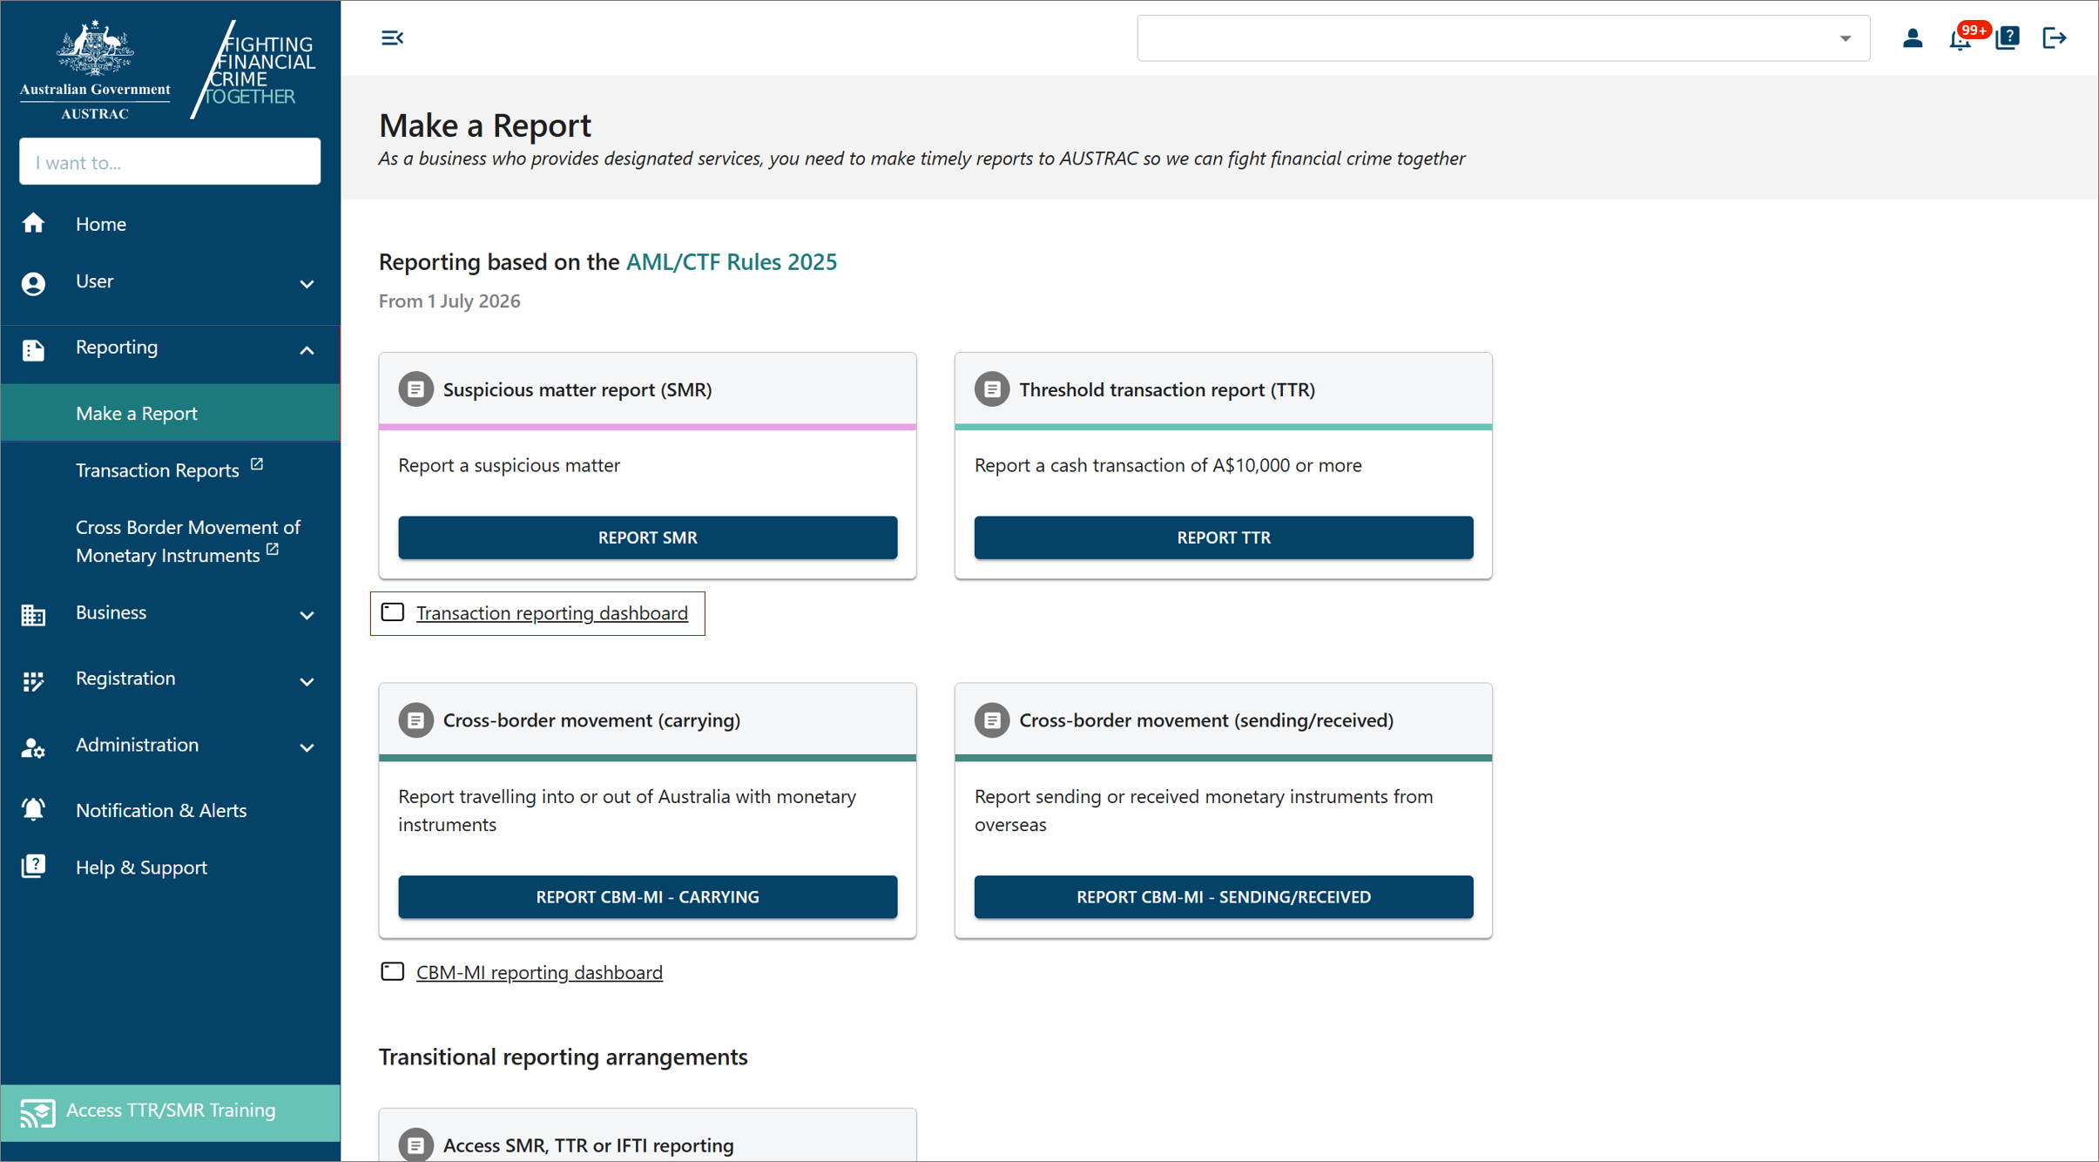Open the help book icon in header
This screenshot has height=1162, width=2099.
pos(2007,37)
